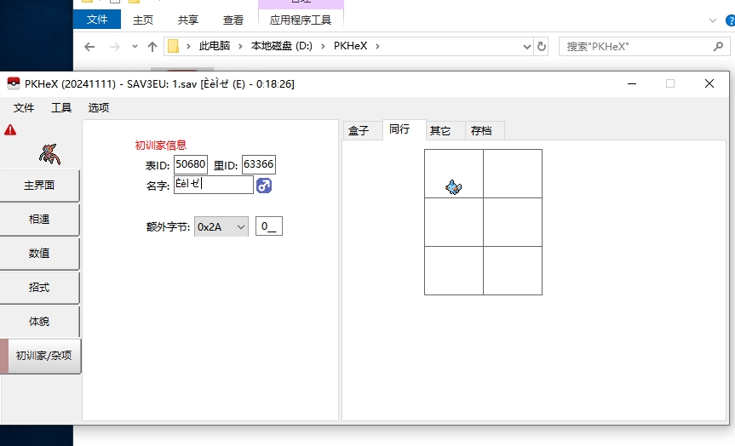Open the 查看 ribbon tab in Explorer

[233, 20]
